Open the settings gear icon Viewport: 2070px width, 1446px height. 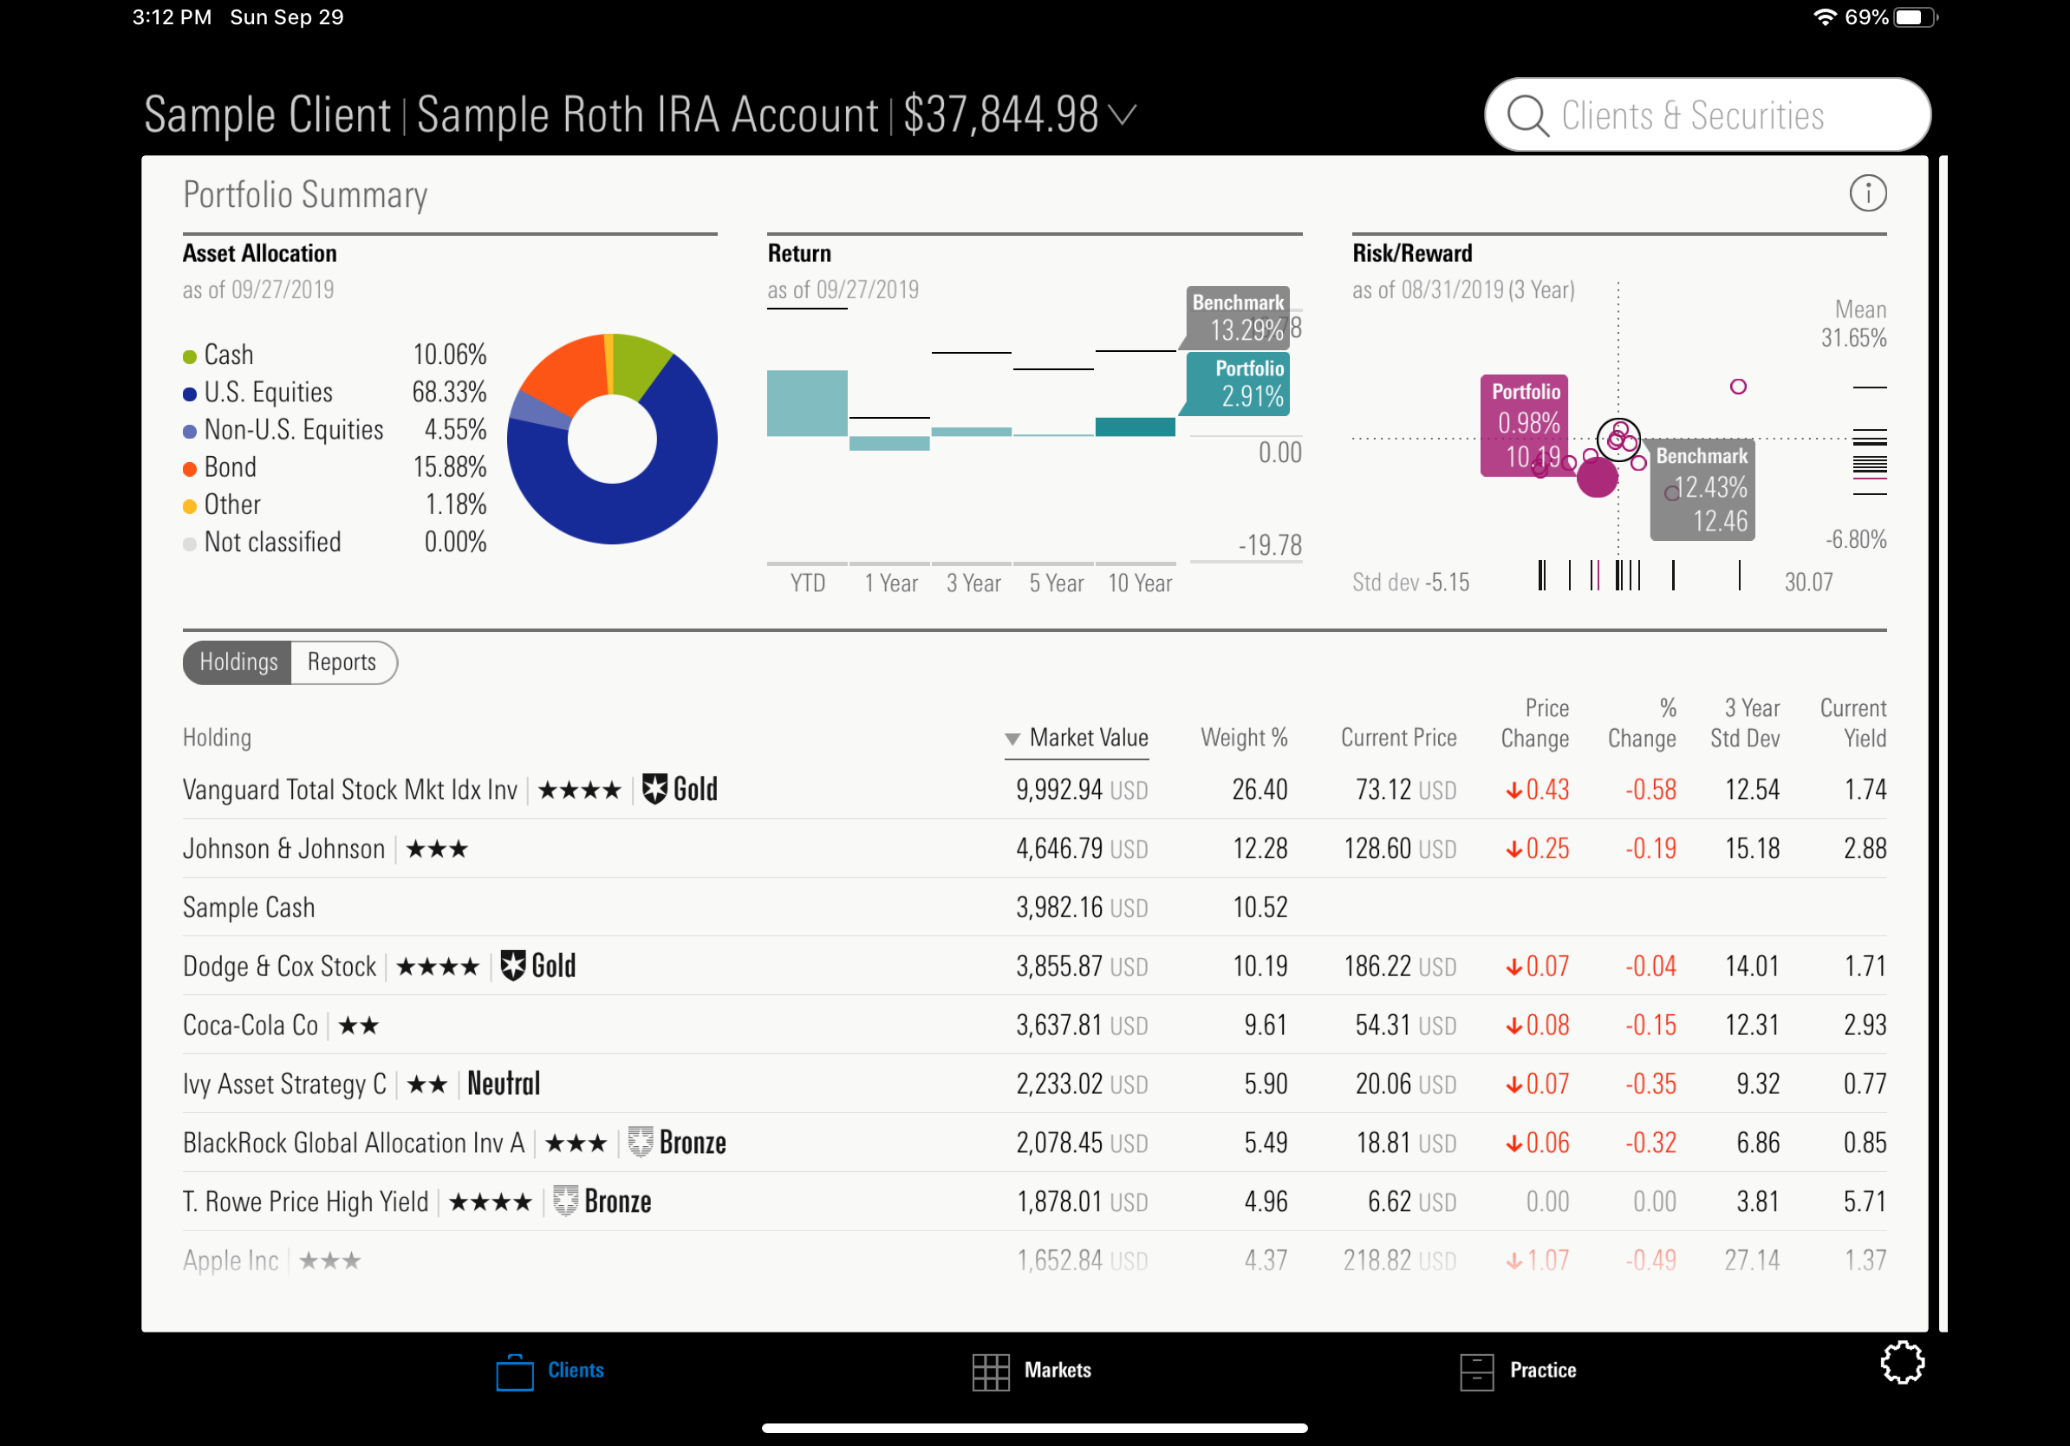point(1903,1362)
